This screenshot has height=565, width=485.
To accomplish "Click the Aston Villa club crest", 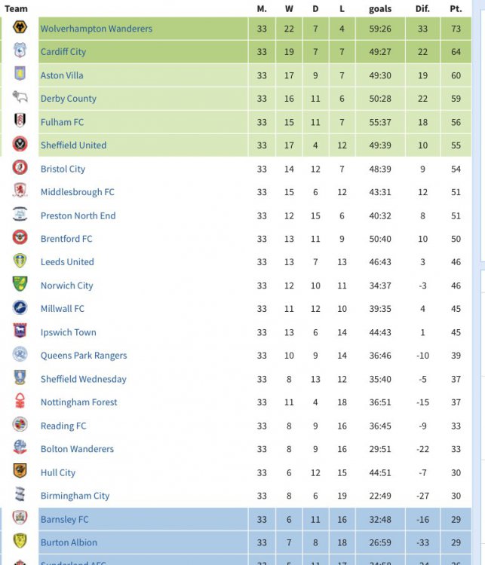I will coord(20,75).
